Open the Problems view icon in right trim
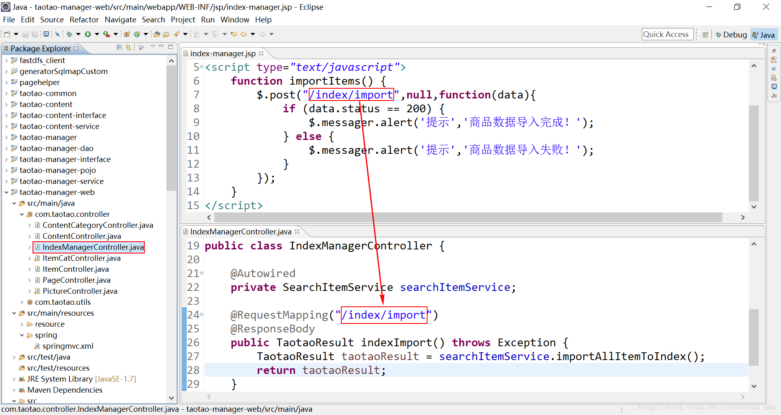 (774, 60)
